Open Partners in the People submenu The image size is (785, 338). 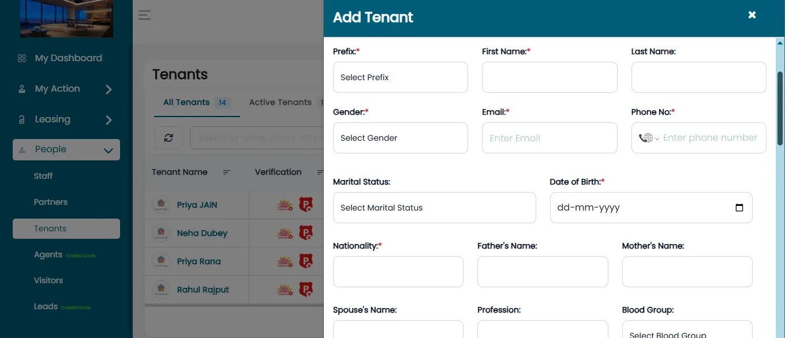tap(51, 202)
